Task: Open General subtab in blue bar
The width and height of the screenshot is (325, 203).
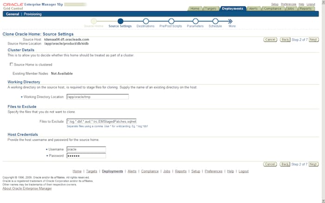Action: point(13,14)
